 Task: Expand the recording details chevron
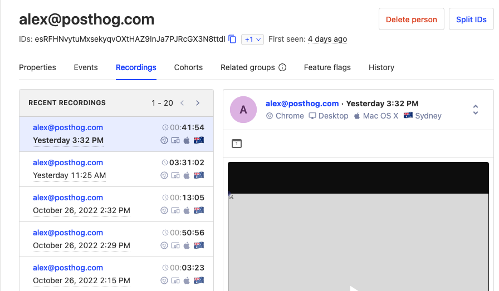pyautogui.click(x=475, y=110)
